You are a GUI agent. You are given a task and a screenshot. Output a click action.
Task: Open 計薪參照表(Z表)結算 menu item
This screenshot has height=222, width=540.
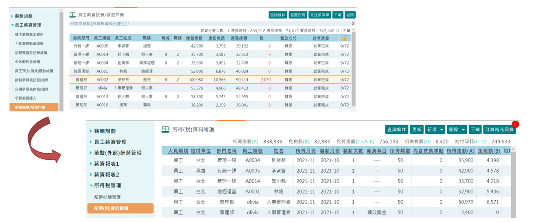(32, 80)
